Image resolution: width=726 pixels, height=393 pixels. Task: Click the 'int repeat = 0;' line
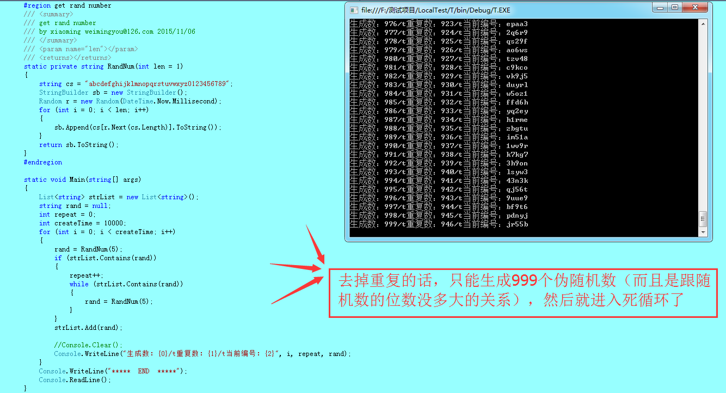coord(67,214)
